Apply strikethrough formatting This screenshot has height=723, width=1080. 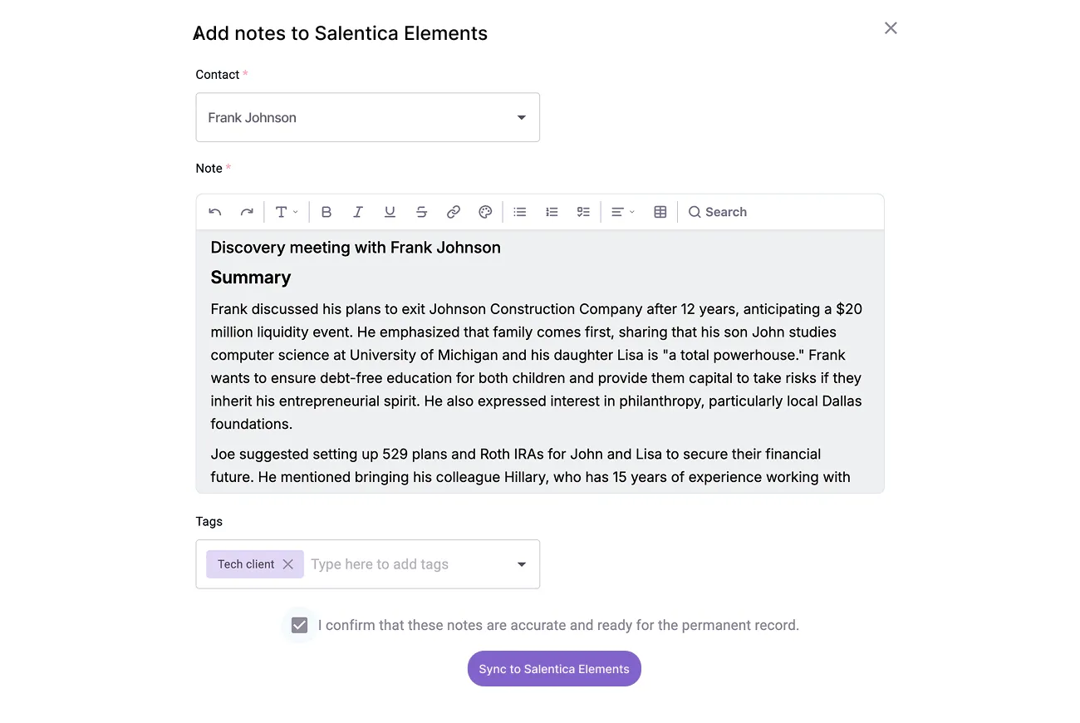(x=421, y=212)
